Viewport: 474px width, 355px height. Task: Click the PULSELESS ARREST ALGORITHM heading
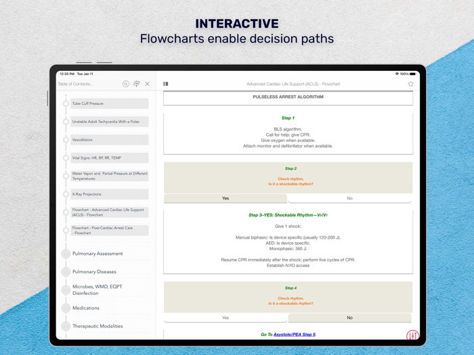click(288, 97)
